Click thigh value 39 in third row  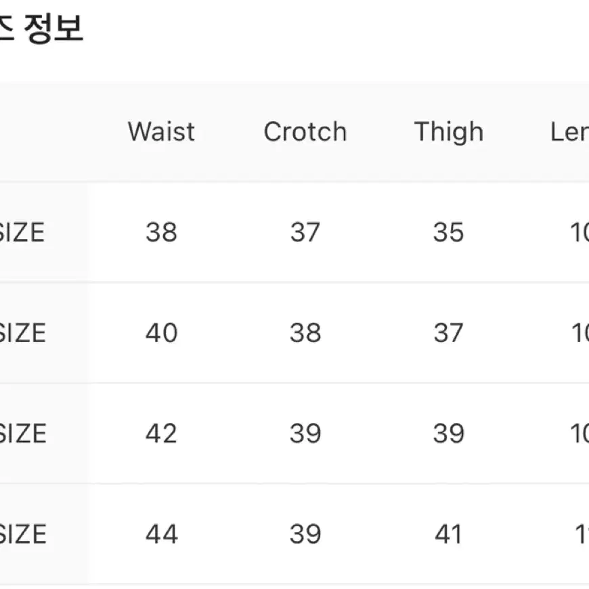click(x=449, y=433)
